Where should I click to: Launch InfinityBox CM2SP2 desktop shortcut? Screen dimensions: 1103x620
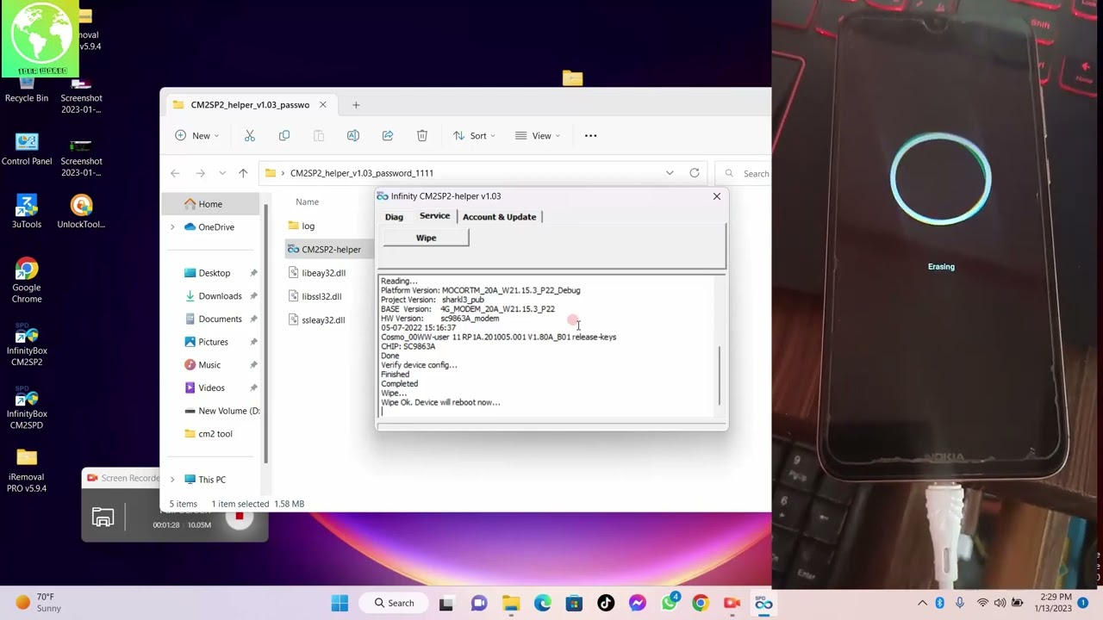click(27, 344)
